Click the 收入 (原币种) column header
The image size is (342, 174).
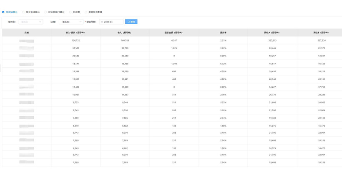click(x=125, y=32)
